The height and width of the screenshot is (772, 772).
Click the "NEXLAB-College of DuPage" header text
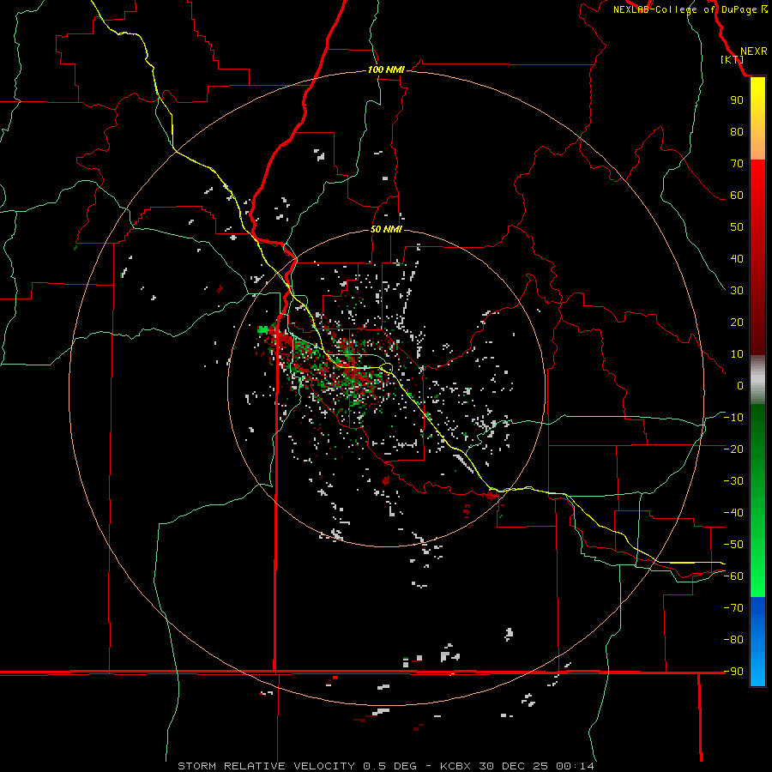click(x=685, y=9)
